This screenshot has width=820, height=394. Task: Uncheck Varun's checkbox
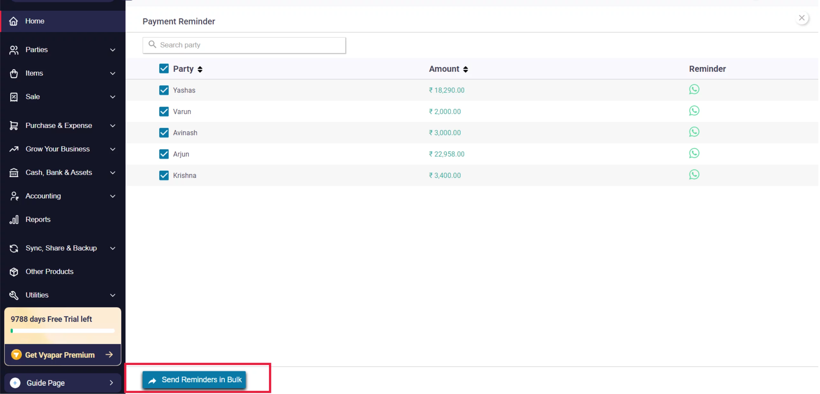(x=164, y=111)
